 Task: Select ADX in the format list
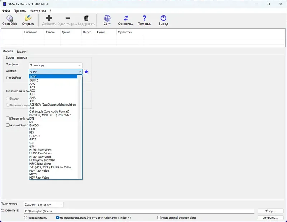pos(53,91)
